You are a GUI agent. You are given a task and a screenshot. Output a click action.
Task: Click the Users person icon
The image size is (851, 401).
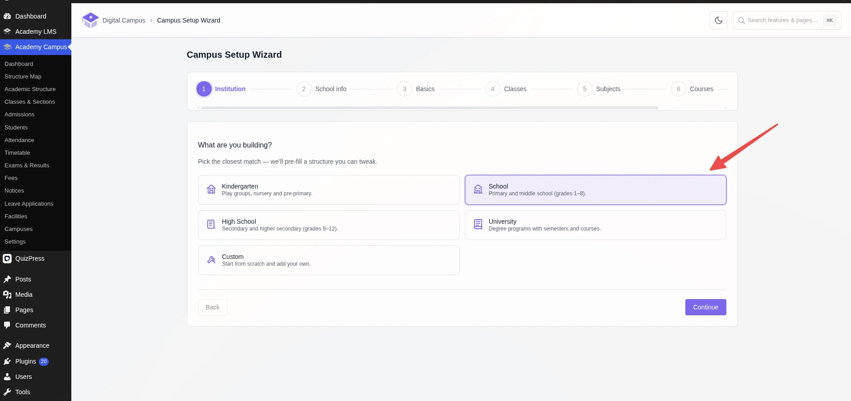click(x=7, y=377)
